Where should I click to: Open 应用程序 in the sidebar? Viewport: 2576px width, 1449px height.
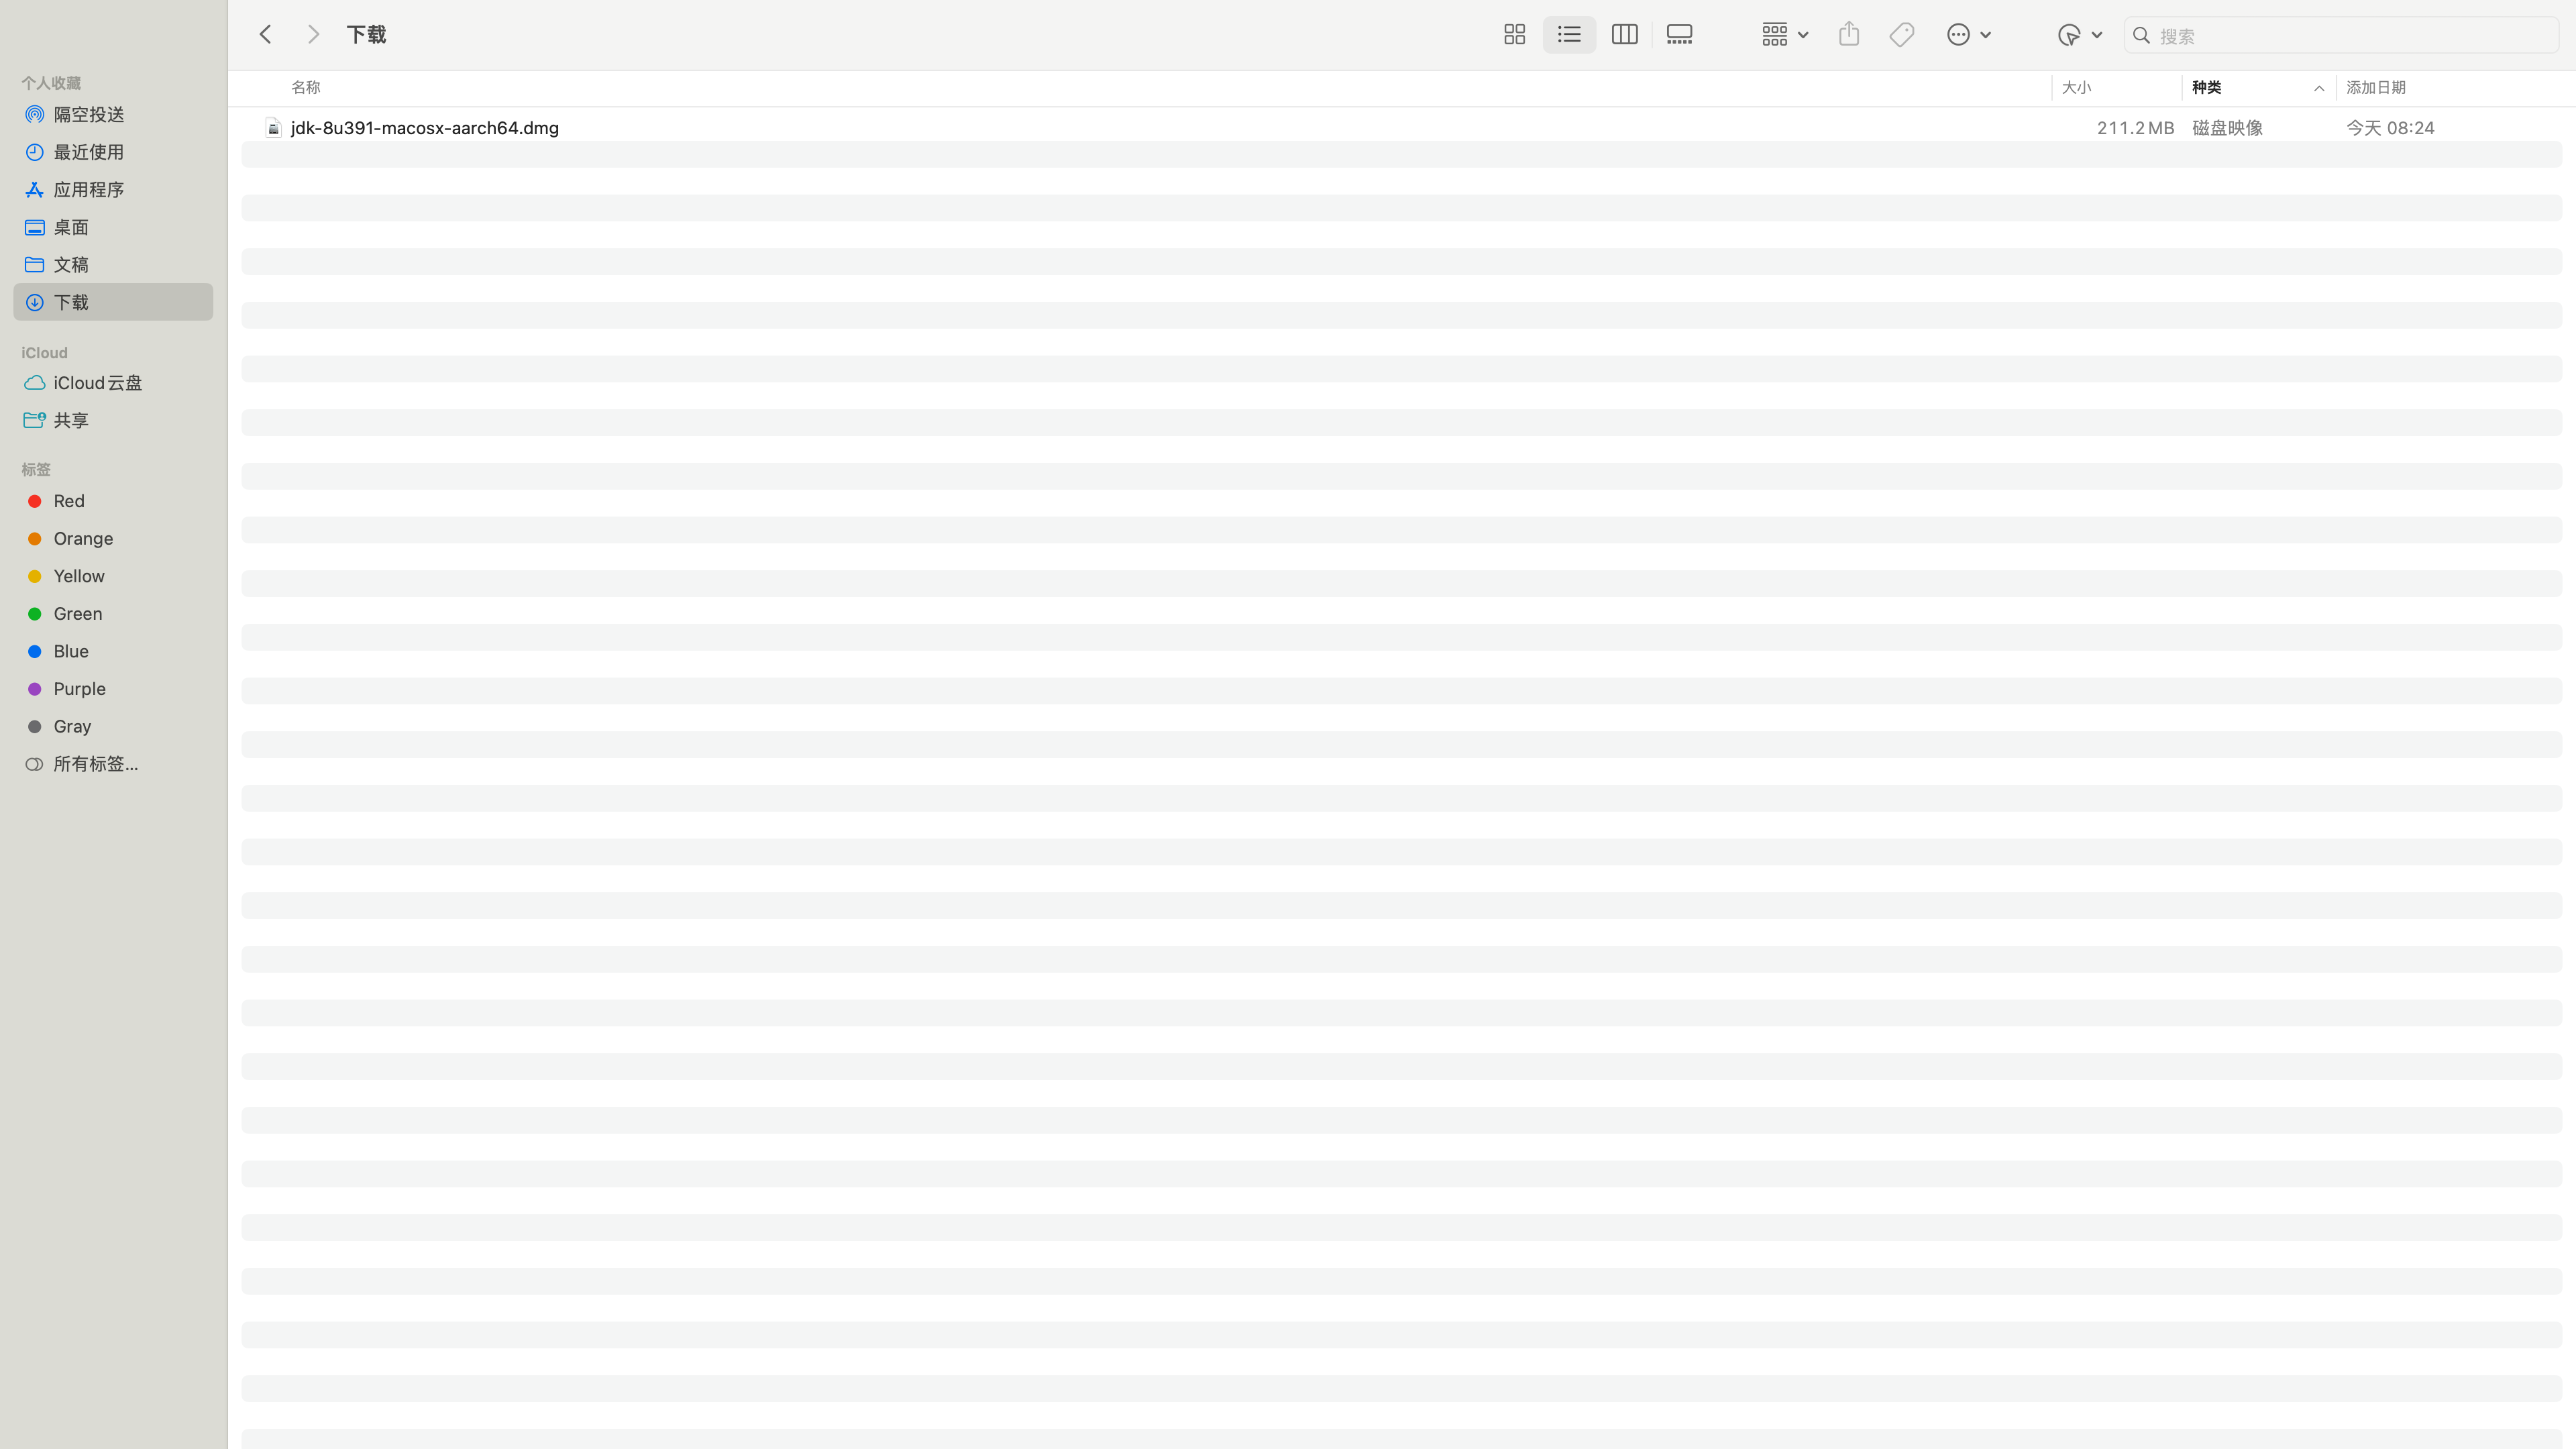click(x=113, y=190)
